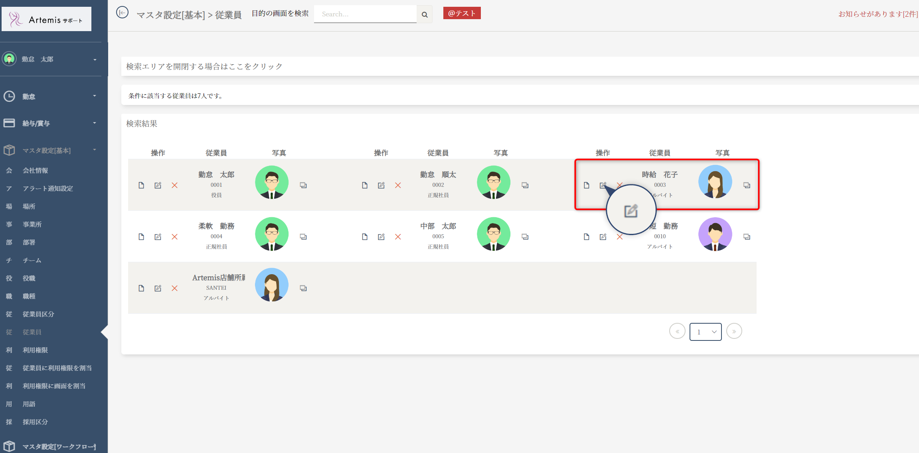Open the お知らせがあります notification link
Image resolution: width=919 pixels, height=453 pixels.
click(877, 14)
